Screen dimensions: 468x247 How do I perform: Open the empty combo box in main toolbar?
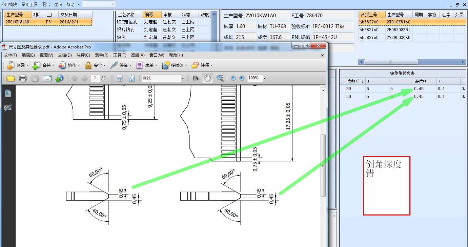point(99,4)
